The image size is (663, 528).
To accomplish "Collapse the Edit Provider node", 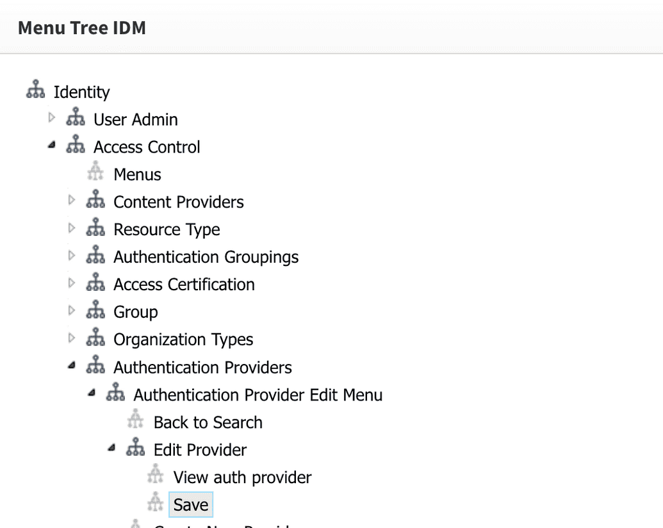I will (x=111, y=447).
